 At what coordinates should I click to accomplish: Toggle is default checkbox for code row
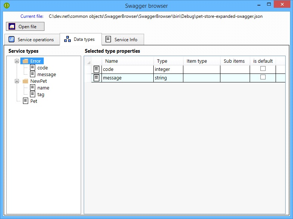(263, 69)
